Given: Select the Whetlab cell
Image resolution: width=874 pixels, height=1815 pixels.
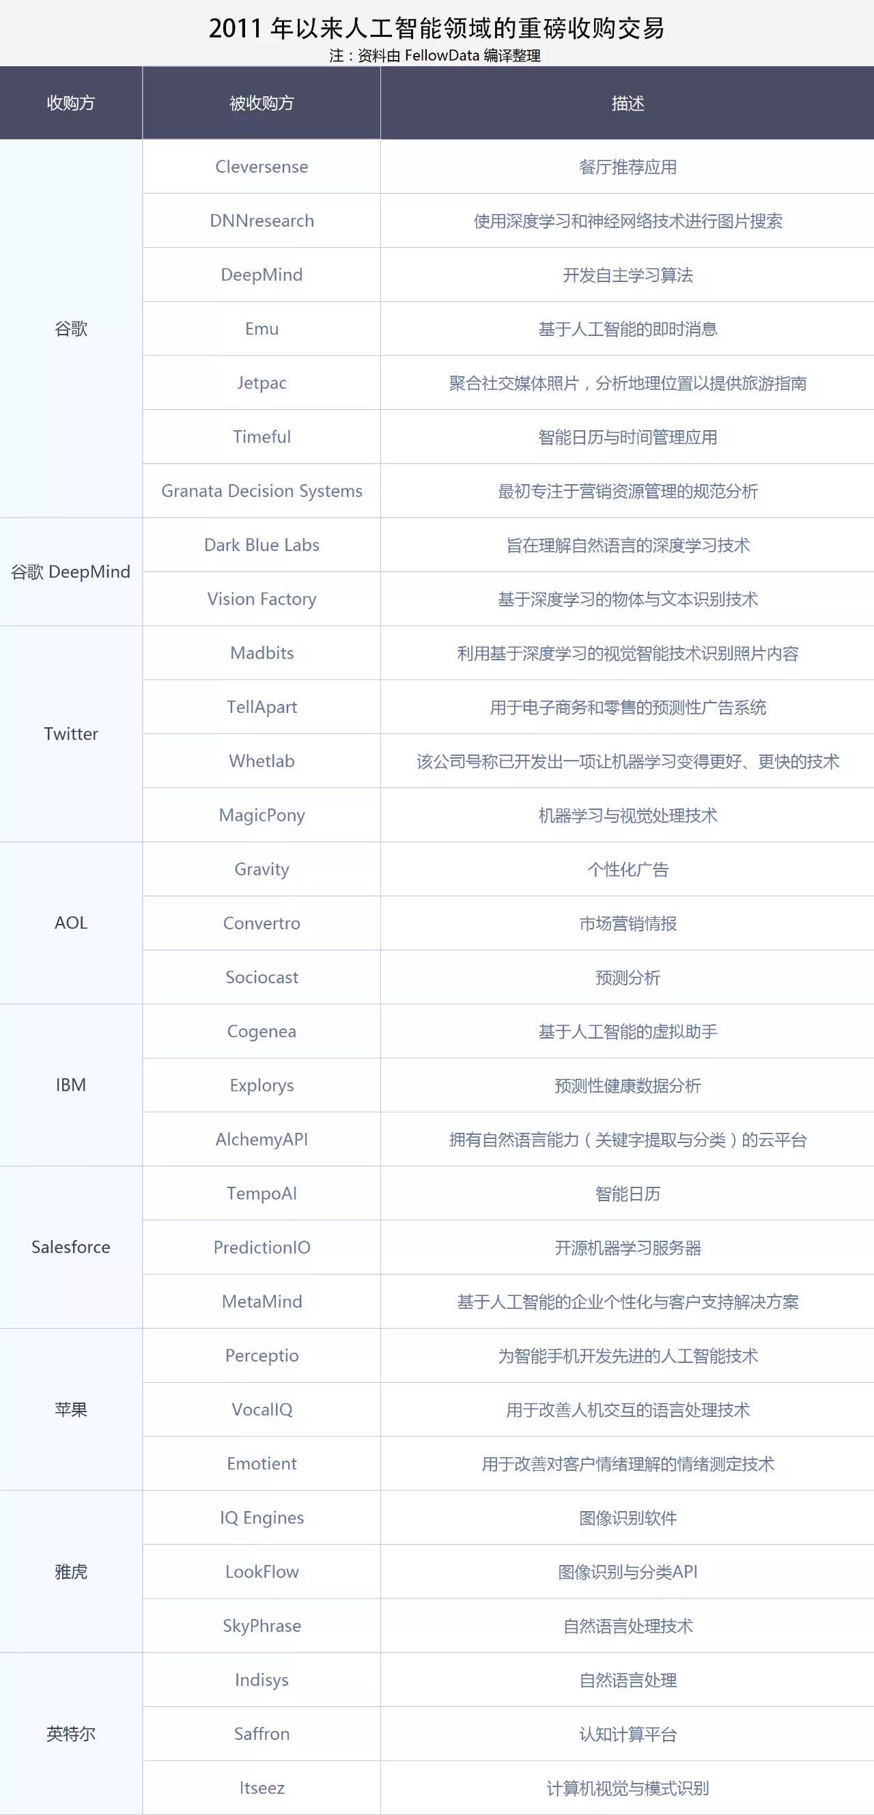Looking at the screenshot, I should [262, 761].
